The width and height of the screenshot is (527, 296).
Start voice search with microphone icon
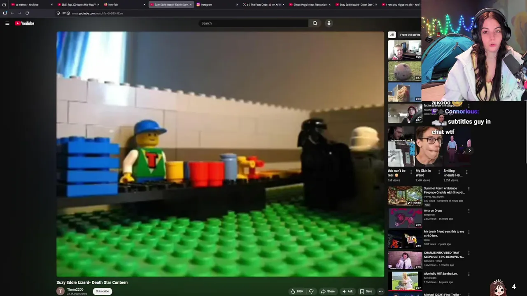[x=329, y=23]
